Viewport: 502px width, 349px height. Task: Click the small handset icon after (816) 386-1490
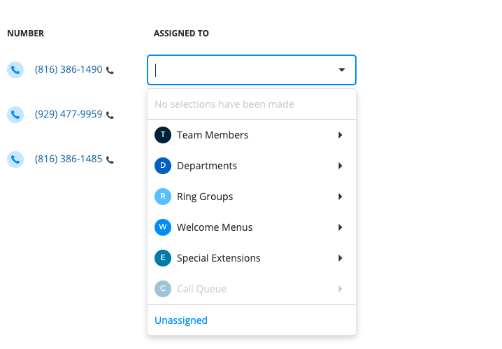click(110, 70)
